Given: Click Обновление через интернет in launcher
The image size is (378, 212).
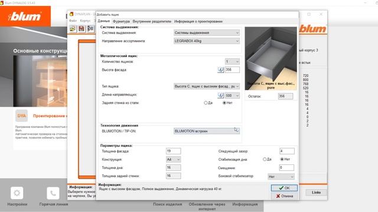Looking at the screenshot, I should [x=207, y=207].
